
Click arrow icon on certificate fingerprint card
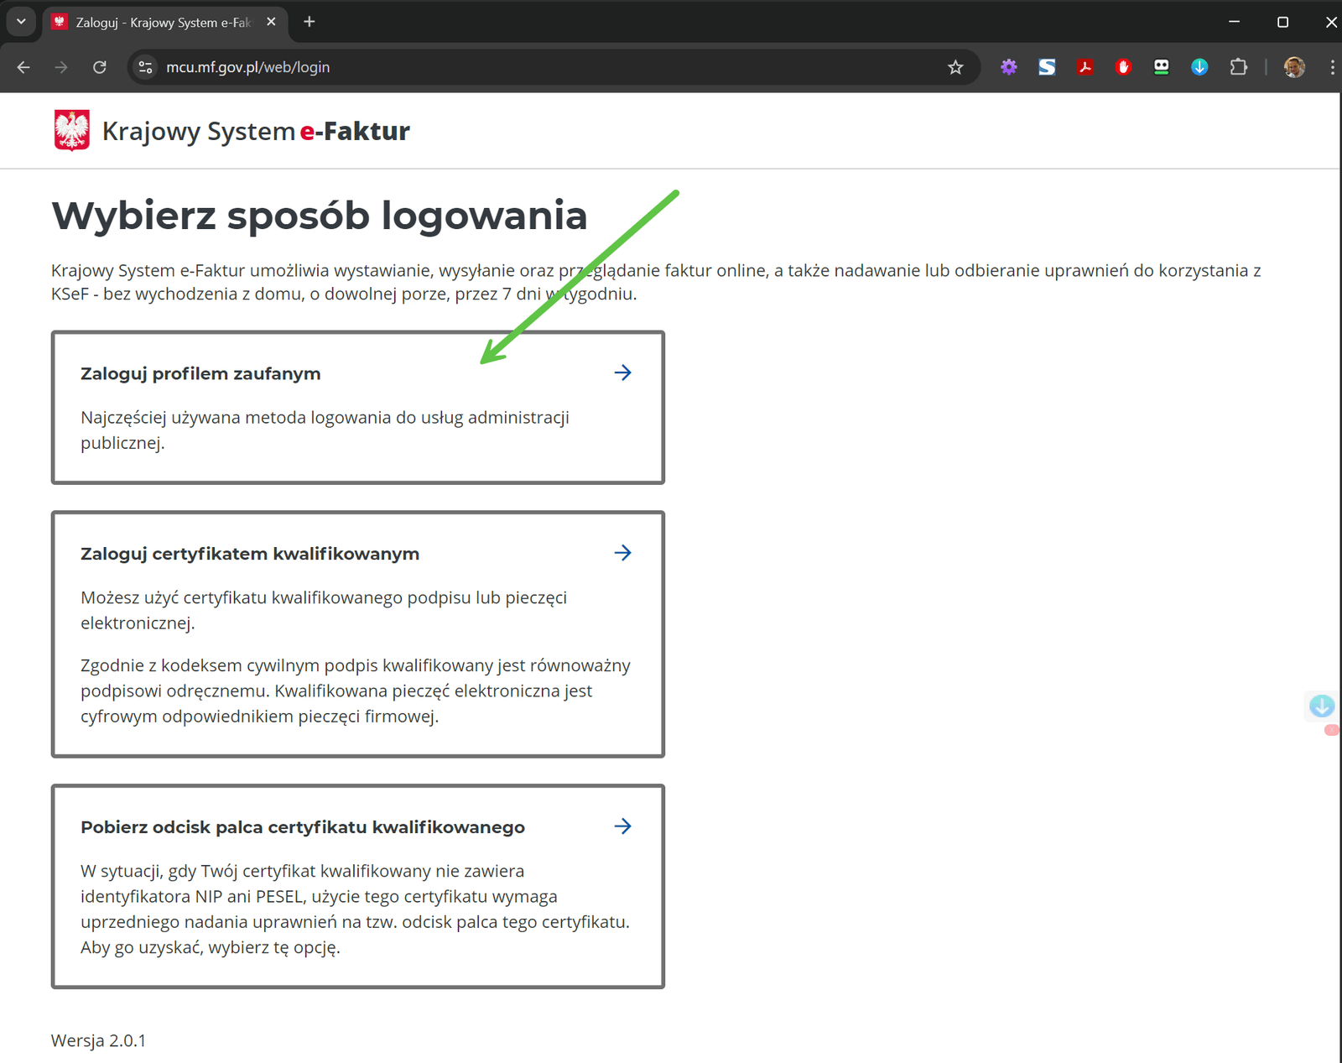click(622, 826)
